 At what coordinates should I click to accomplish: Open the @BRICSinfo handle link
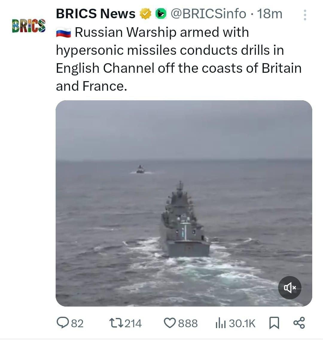click(x=208, y=14)
